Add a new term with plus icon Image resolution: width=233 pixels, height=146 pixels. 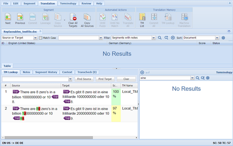142,72
